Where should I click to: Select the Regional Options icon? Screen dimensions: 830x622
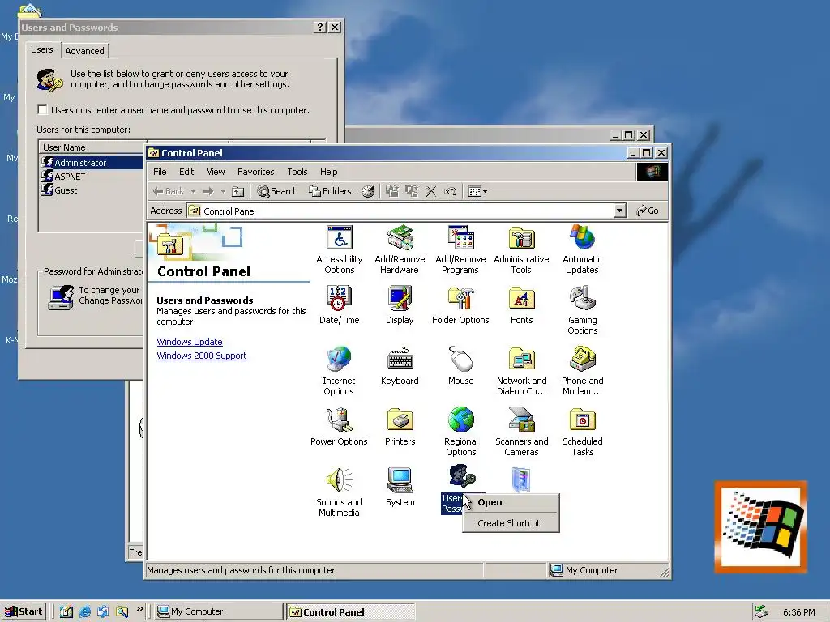(x=460, y=432)
